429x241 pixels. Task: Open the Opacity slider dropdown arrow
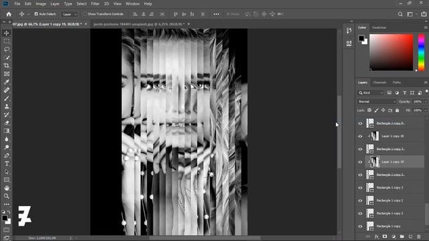426,102
